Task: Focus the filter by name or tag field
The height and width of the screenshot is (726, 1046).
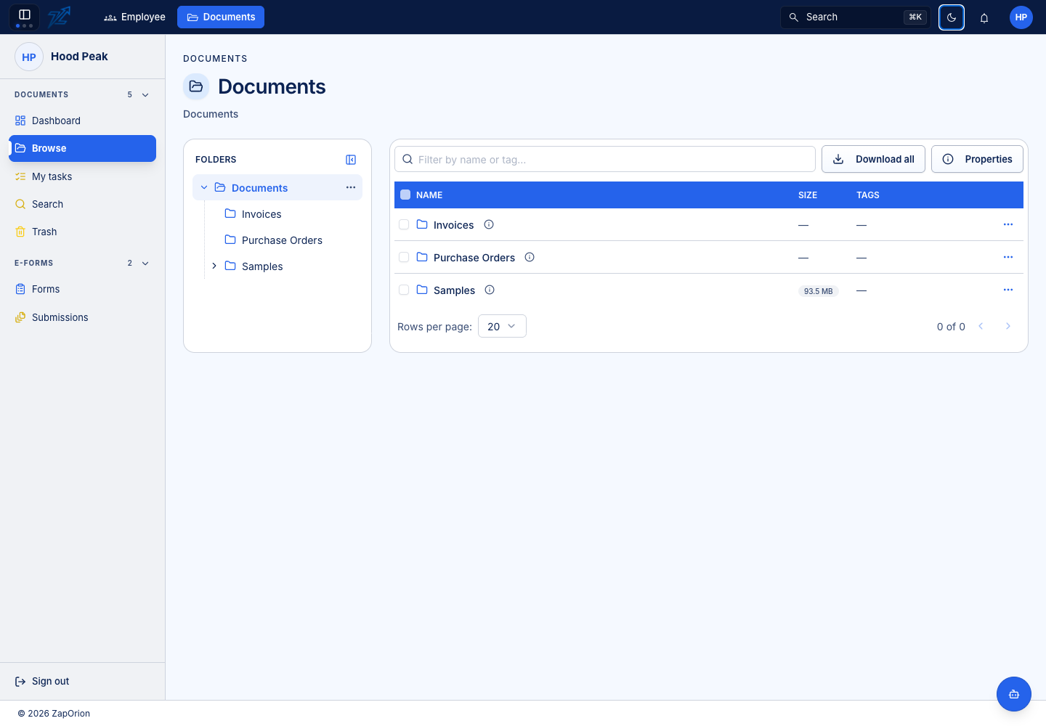Action: point(605,159)
